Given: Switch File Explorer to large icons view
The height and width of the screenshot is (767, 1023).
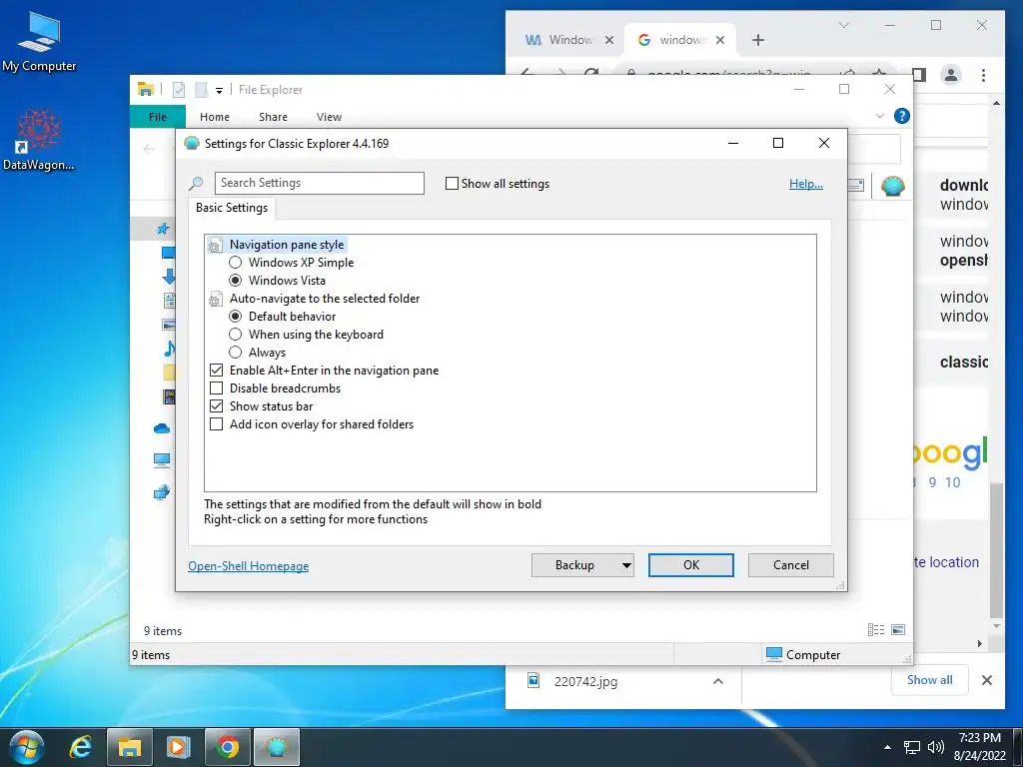Looking at the screenshot, I should click(898, 629).
